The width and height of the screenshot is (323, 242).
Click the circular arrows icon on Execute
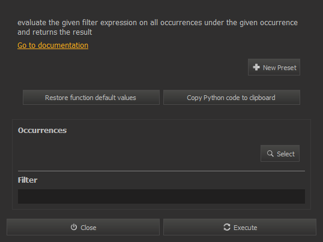pos(227,227)
